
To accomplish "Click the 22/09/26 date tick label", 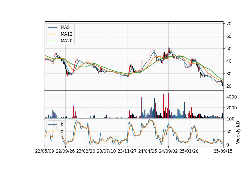I will click(x=65, y=151).
